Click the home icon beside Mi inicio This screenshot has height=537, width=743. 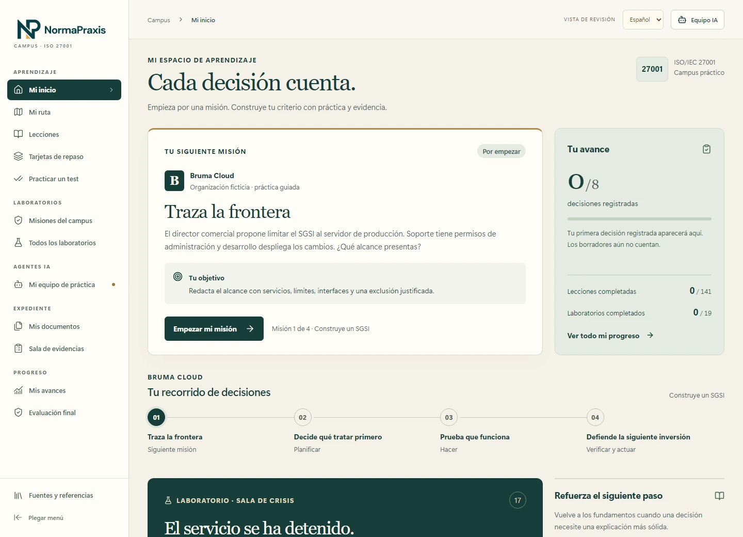(x=19, y=90)
